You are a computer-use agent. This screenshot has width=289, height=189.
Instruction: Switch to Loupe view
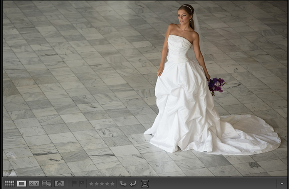[x=22, y=184]
